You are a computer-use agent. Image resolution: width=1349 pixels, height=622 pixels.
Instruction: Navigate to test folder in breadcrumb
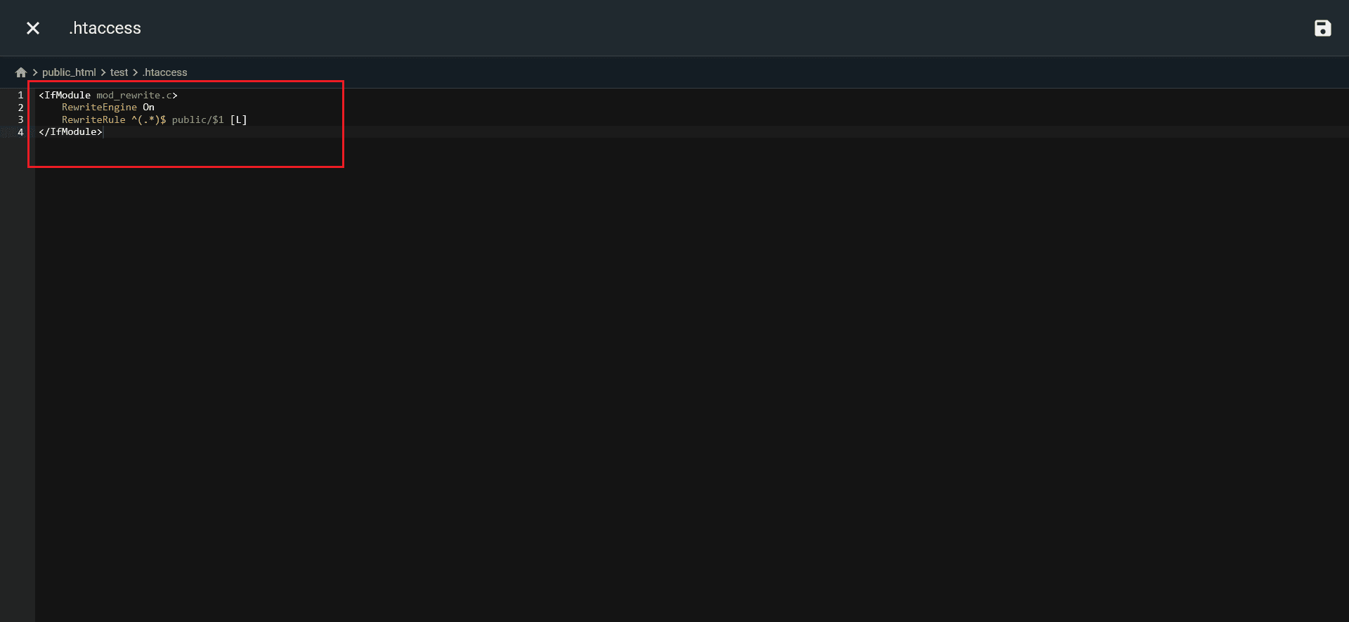119,72
